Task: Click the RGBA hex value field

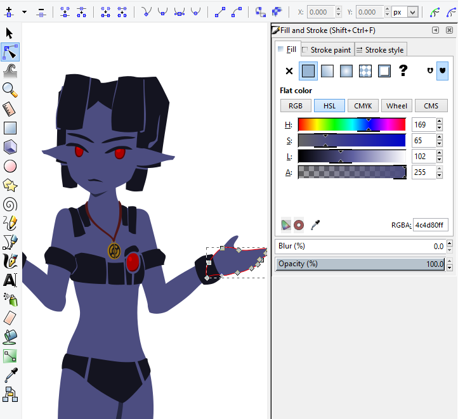Action: (x=431, y=225)
